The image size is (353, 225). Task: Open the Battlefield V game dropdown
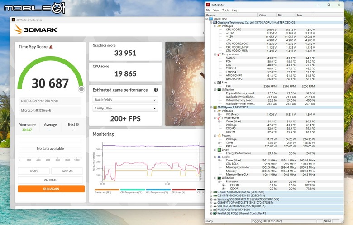click(x=125, y=100)
